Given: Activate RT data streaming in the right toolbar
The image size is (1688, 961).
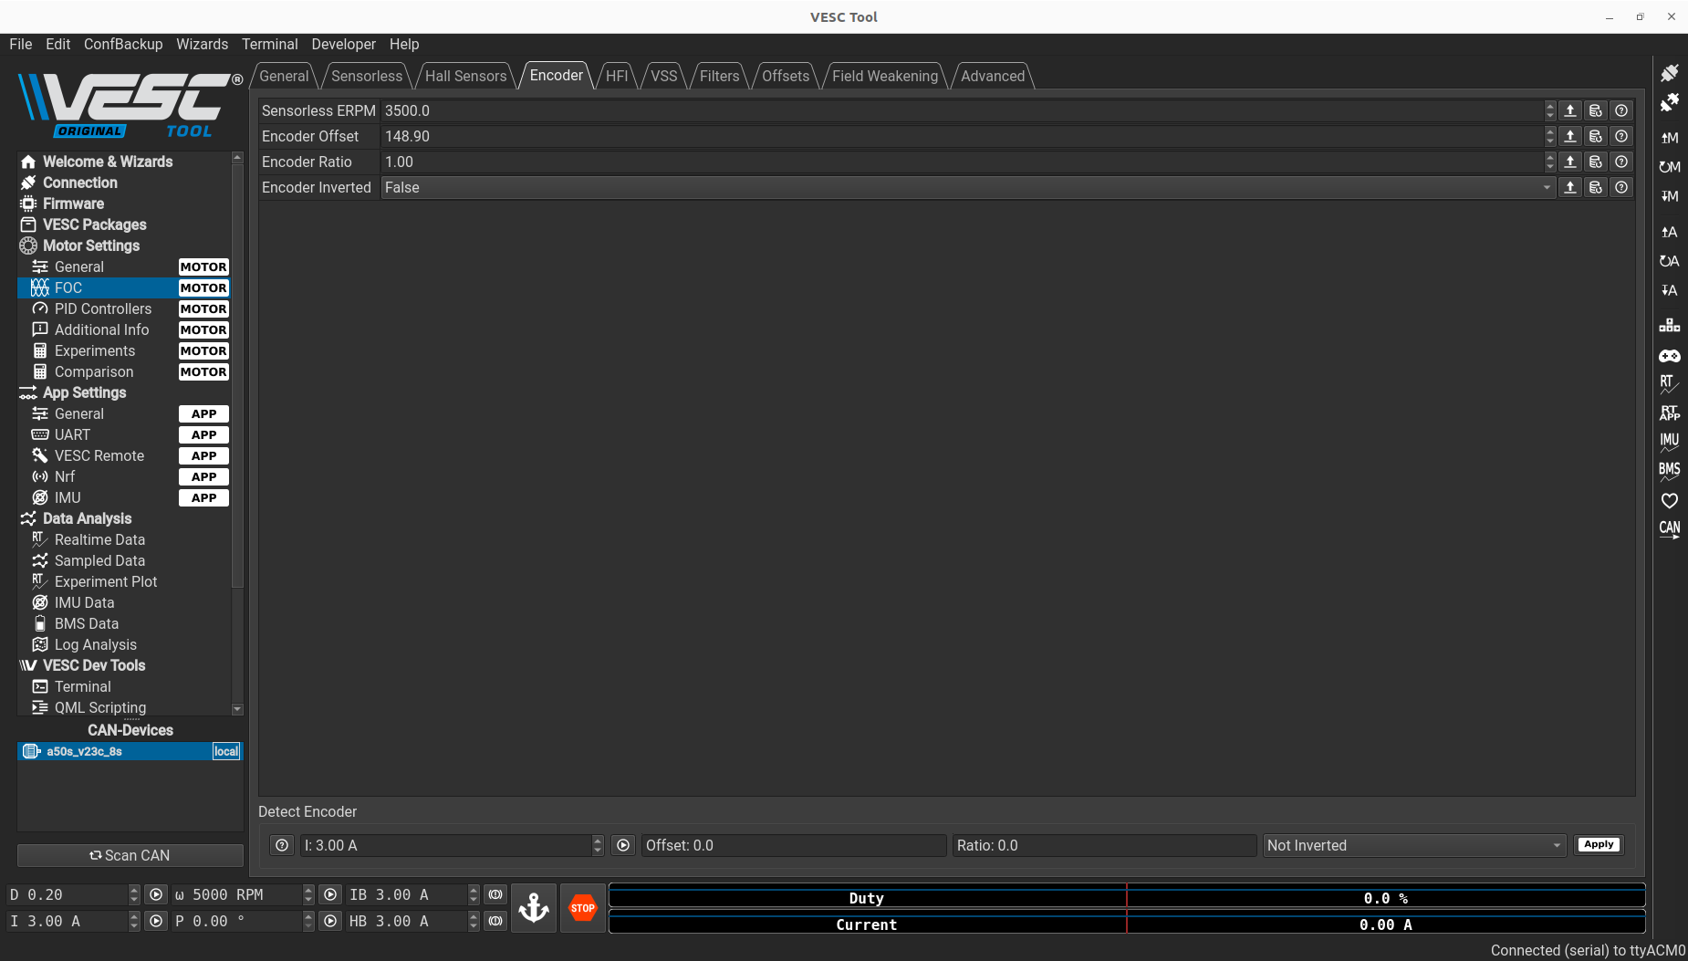Looking at the screenshot, I should point(1671,385).
